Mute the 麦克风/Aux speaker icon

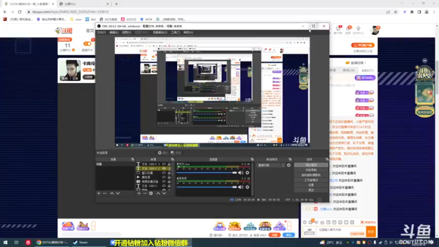[x=240, y=173]
